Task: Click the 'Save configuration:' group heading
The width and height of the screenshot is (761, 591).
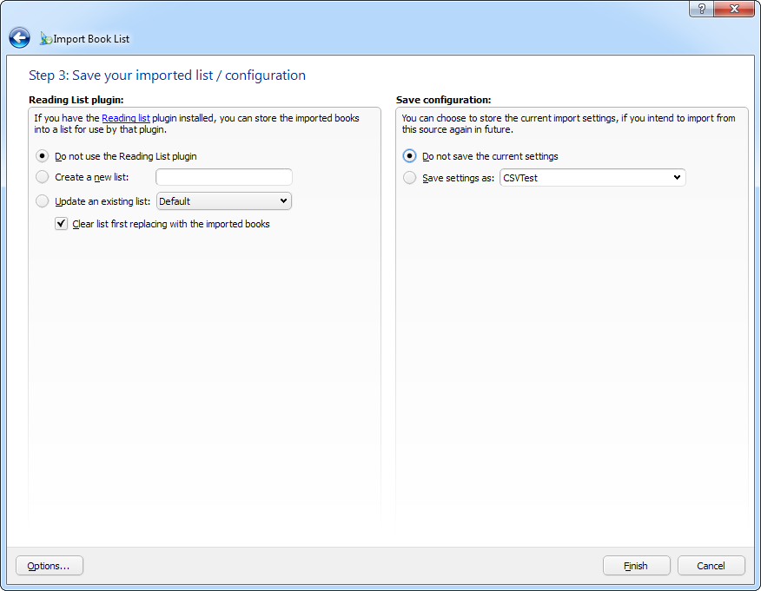Action: click(x=443, y=100)
